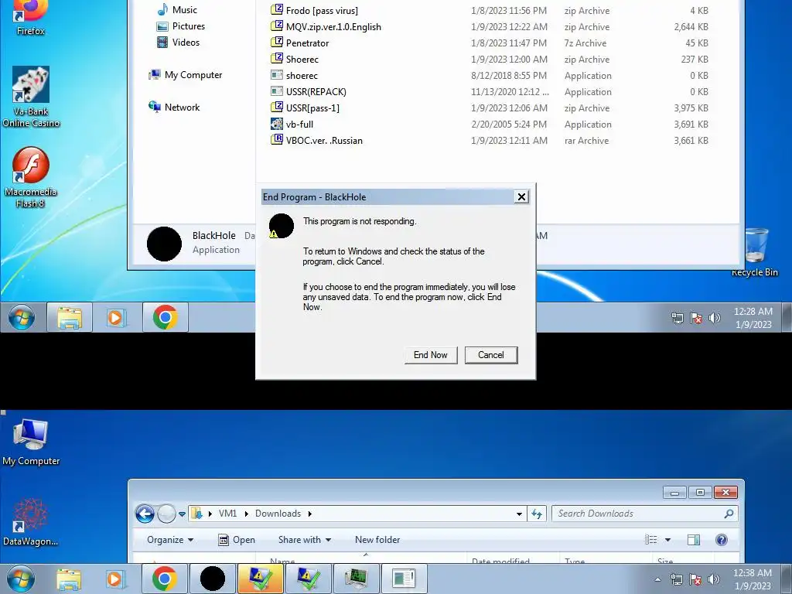The width and height of the screenshot is (792, 594).
Task: Open the Firefox desktop shortcut
Action: (x=30, y=19)
